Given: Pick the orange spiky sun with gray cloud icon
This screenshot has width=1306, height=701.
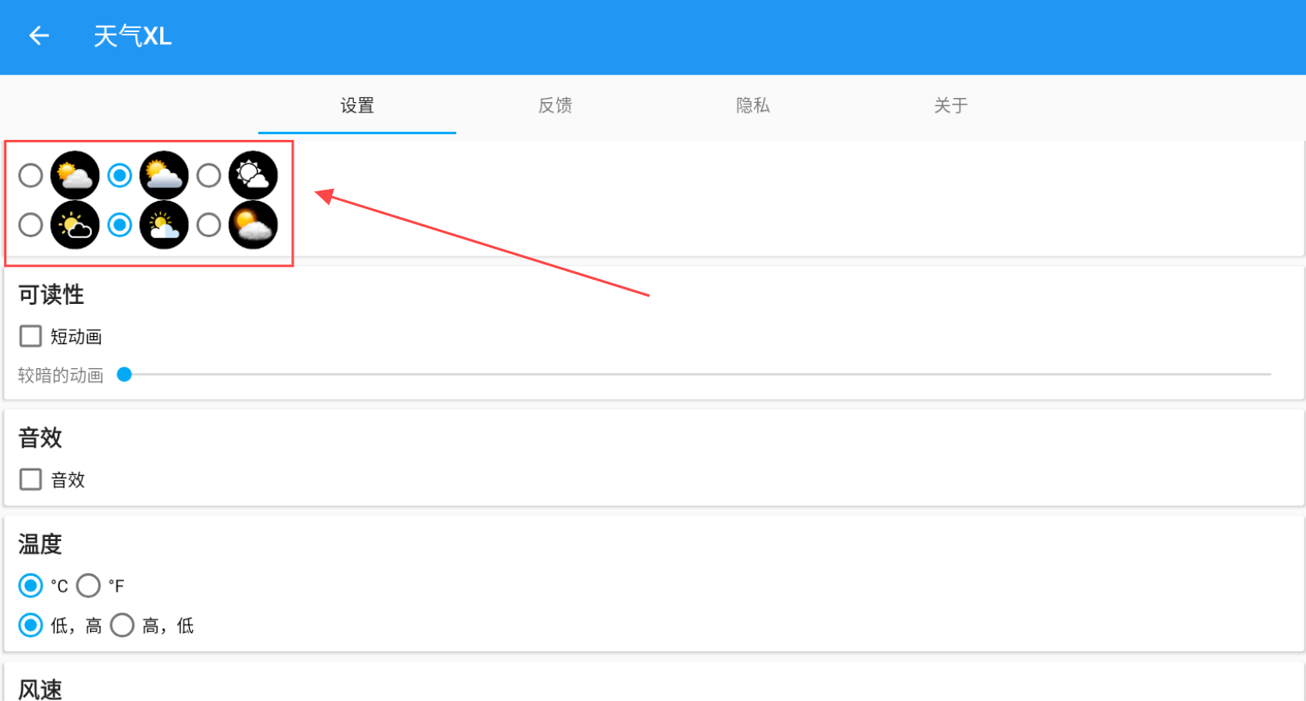Looking at the screenshot, I should (75, 175).
